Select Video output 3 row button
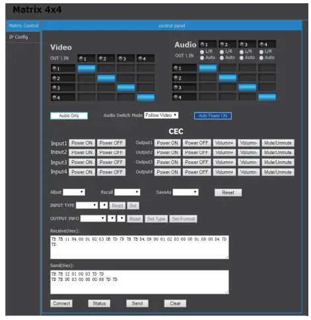 coord(63,87)
